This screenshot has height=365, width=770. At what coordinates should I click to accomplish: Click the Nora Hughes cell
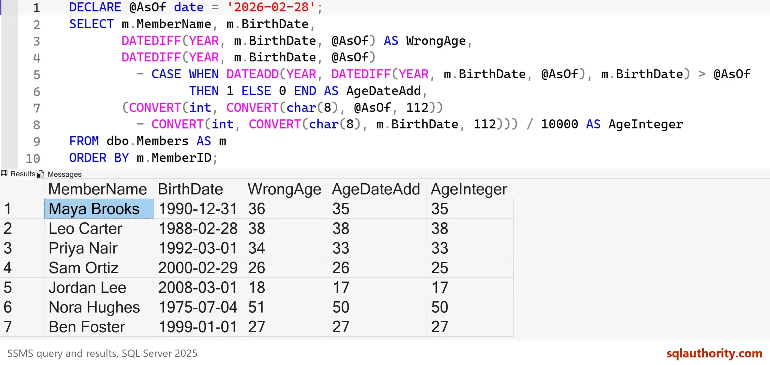pos(99,307)
